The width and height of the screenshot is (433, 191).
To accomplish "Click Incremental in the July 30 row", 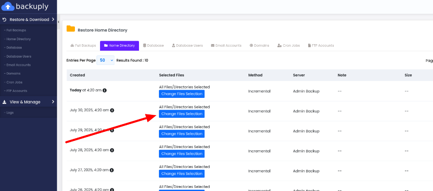I will click(259, 111).
